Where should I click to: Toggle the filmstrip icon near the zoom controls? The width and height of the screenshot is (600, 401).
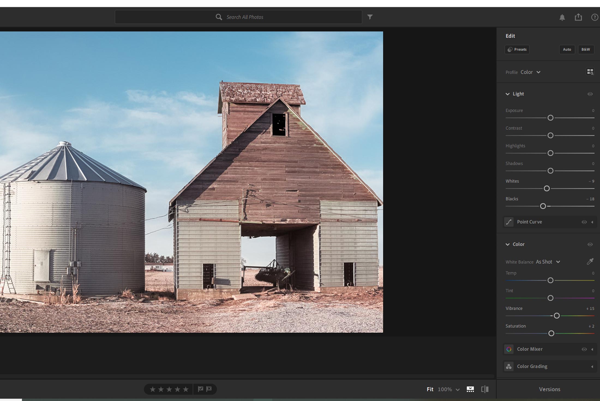pyautogui.click(x=470, y=389)
